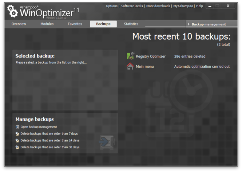Click the icon beside the 30 days delete option

tap(17, 147)
